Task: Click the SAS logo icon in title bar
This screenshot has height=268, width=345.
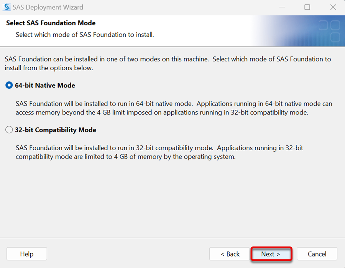Action: [7, 7]
